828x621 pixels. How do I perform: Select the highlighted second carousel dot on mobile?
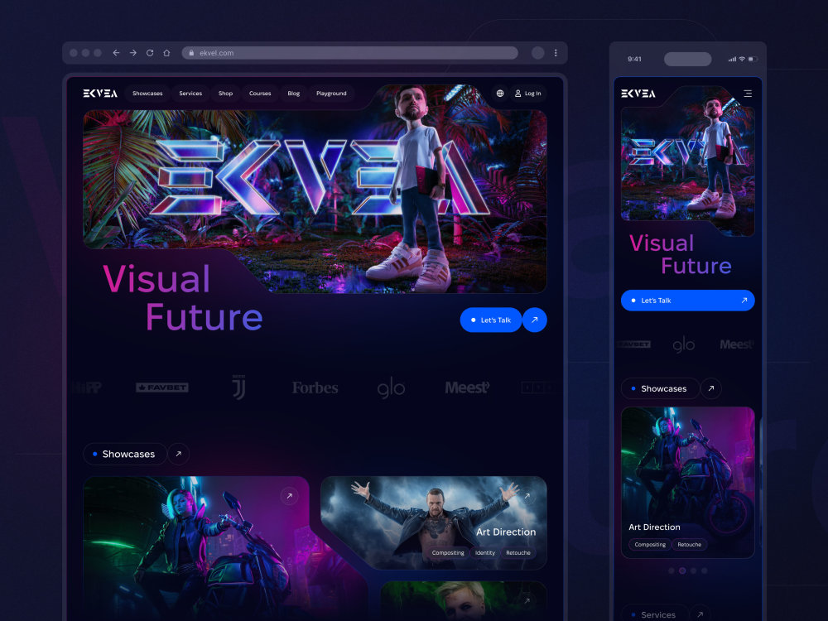click(682, 570)
